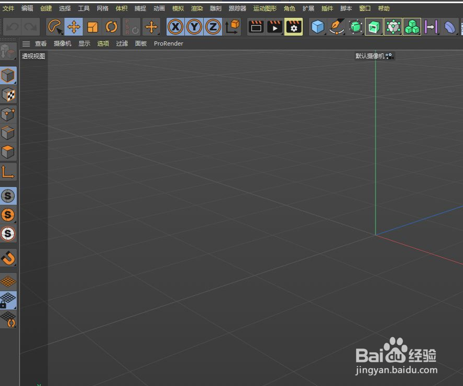Open viewport 摄像机 menu

(x=63, y=43)
